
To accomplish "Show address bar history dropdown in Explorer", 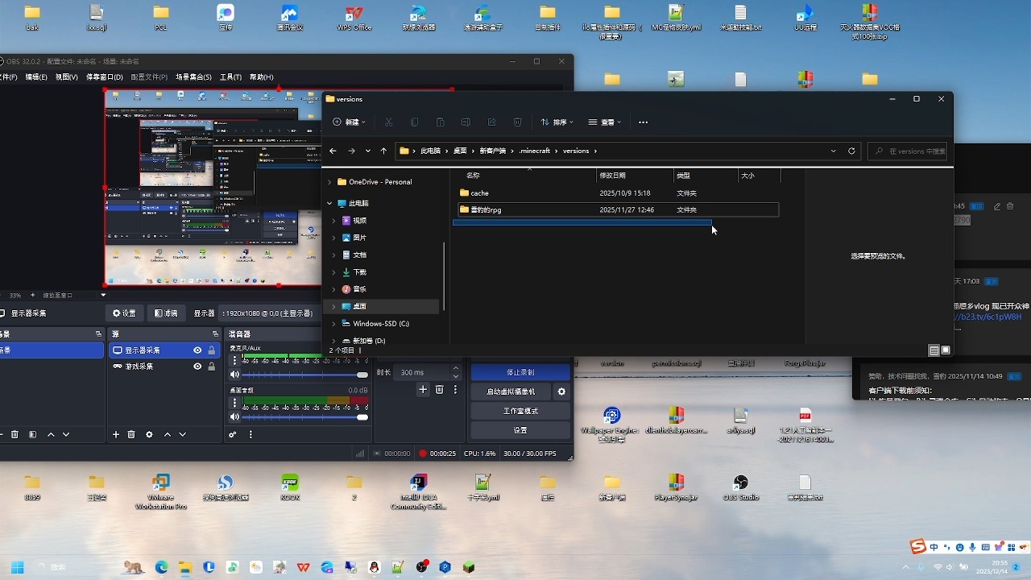I will coord(834,151).
